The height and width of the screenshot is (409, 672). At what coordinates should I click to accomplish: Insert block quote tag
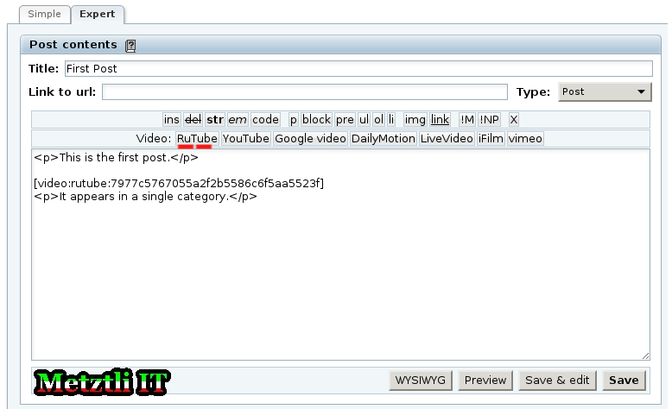pyautogui.click(x=316, y=119)
